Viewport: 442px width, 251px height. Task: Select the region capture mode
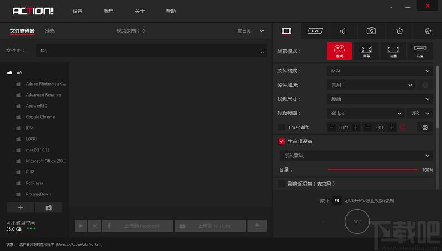[x=393, y=51]
